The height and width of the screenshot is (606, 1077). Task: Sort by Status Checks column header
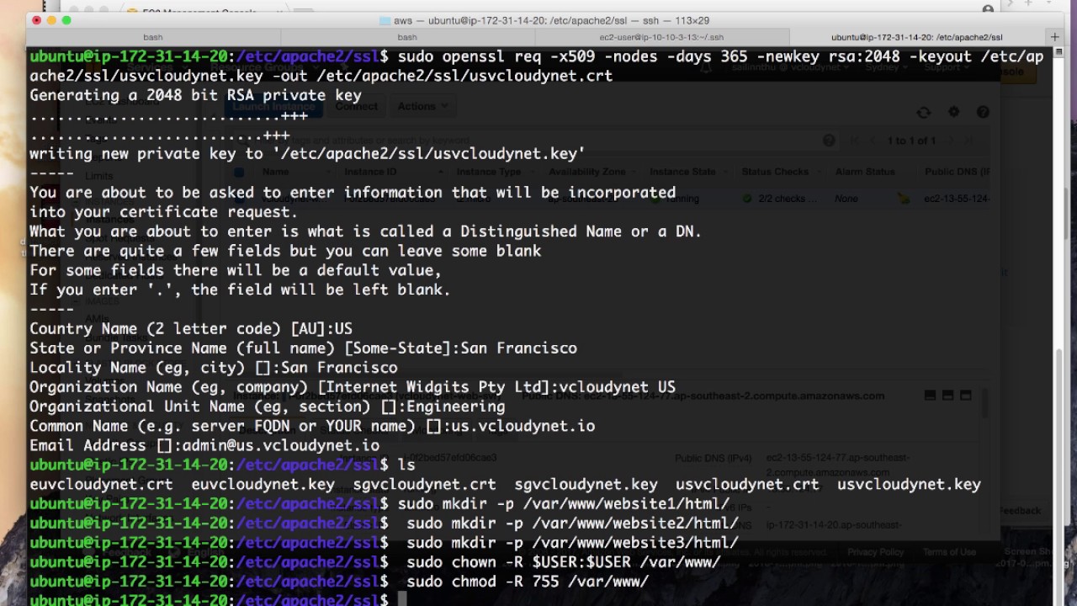(775, 172)
